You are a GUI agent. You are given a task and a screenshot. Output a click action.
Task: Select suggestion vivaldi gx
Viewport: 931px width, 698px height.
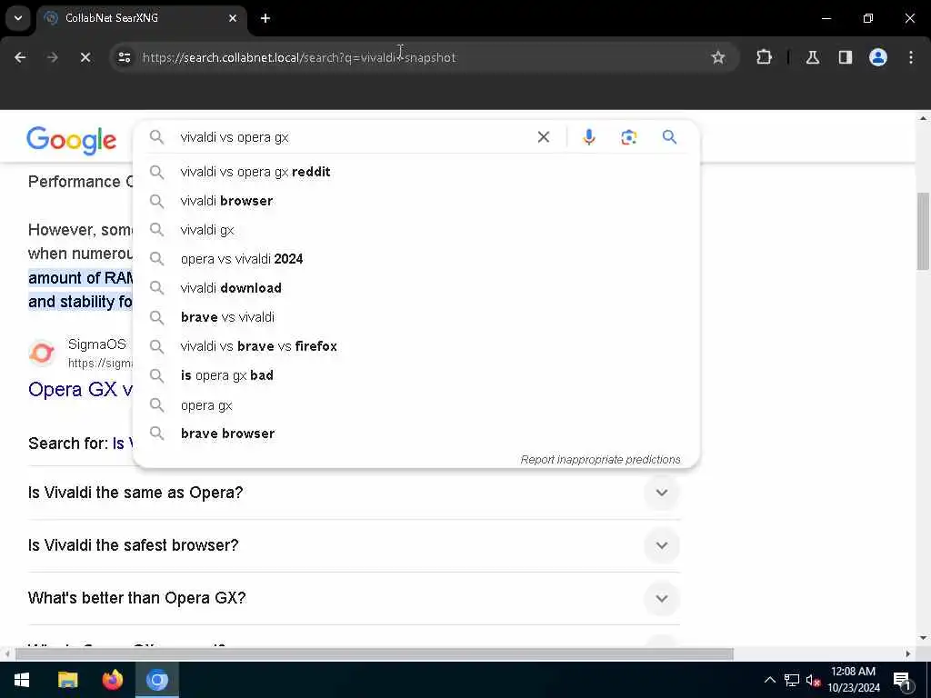click(415, 230)
